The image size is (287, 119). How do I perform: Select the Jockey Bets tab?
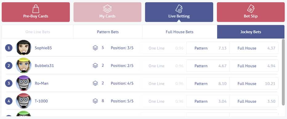coord(251,32)
